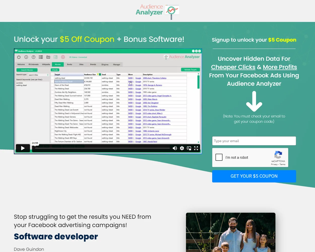Click the red cancel circle icon in the app
The height and width of the screenshot is (252, 315).
click(x=63, y=57)
